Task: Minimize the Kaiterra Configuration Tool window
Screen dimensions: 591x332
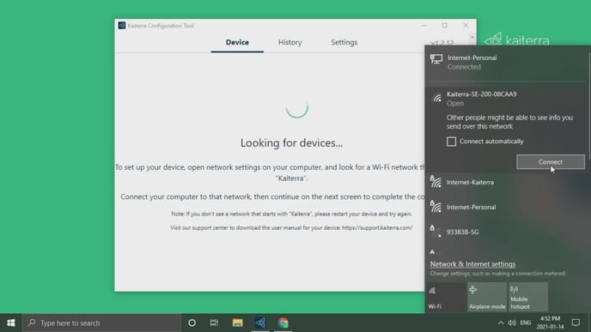Action: point(423,26)
